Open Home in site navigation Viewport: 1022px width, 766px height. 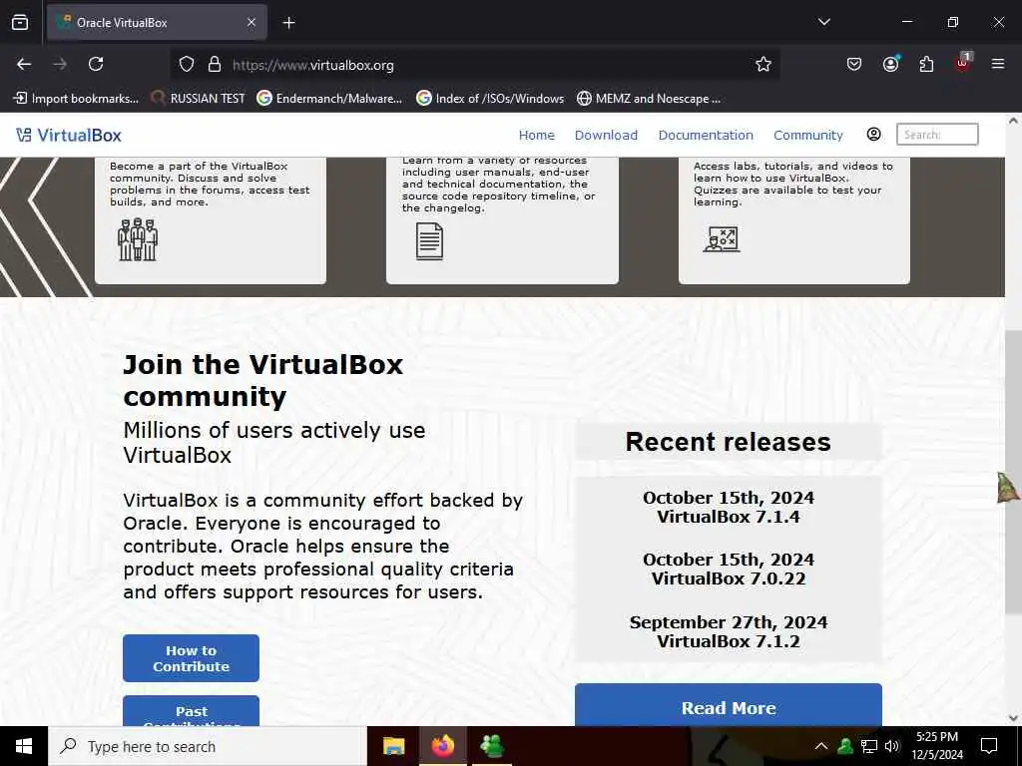[x=536, y=135]
